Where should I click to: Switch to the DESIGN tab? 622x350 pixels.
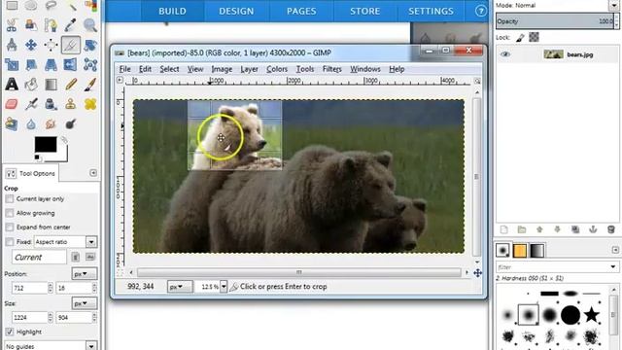click(236, 11)
